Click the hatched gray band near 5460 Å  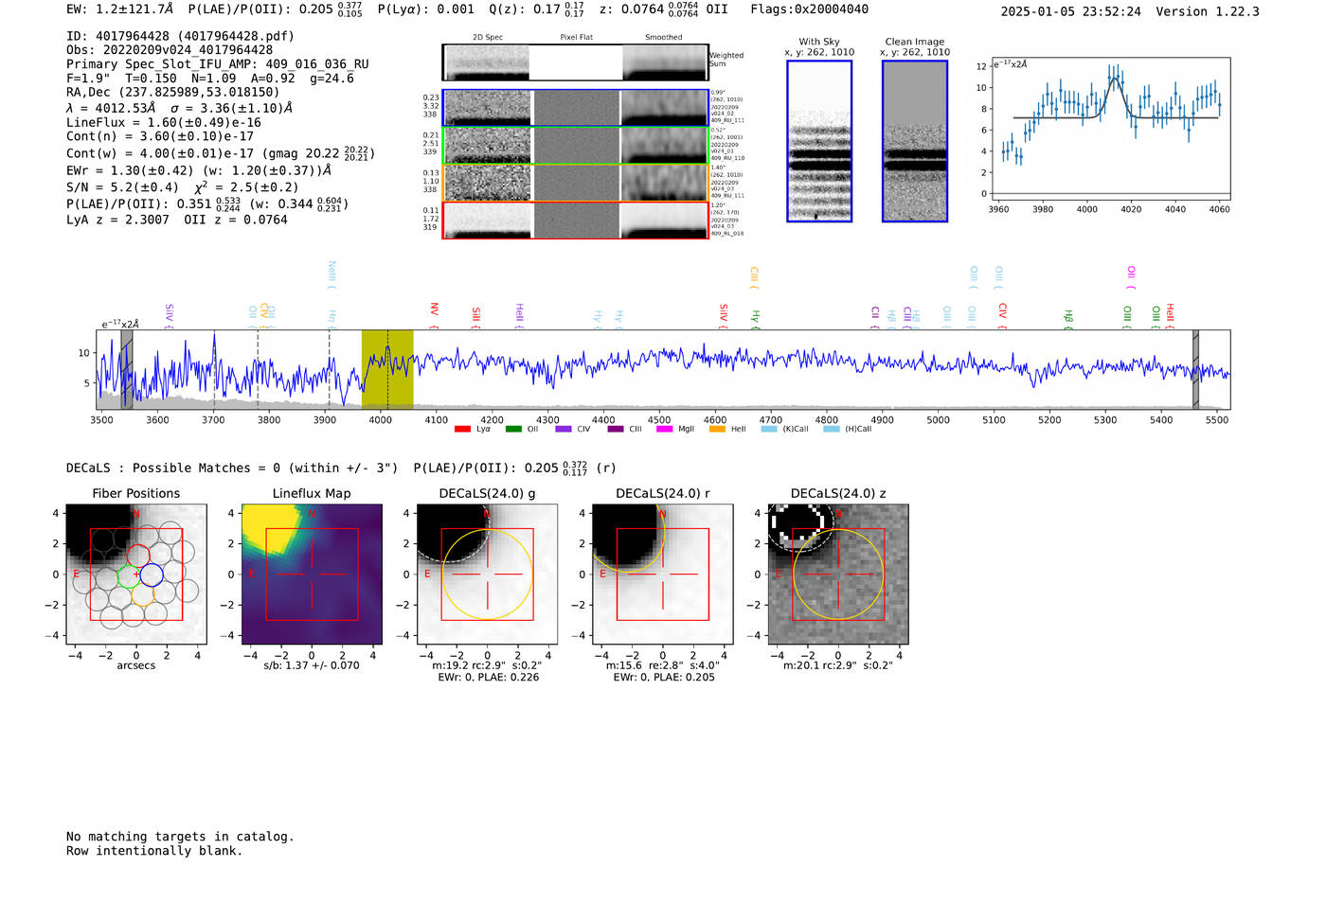(1195, 369)
